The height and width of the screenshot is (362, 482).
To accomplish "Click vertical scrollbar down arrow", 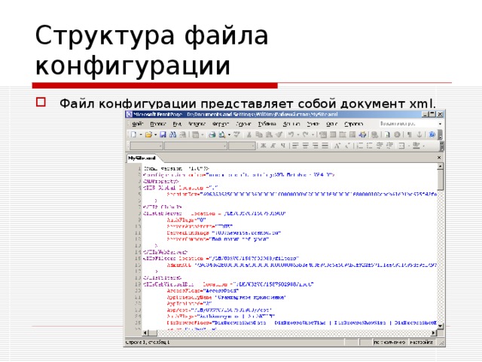I will [440, 326].
